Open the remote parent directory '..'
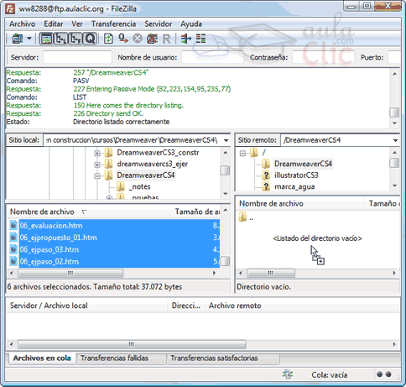Image resolution: width=406 pixels, height=387 pixels. pos(246,217)
